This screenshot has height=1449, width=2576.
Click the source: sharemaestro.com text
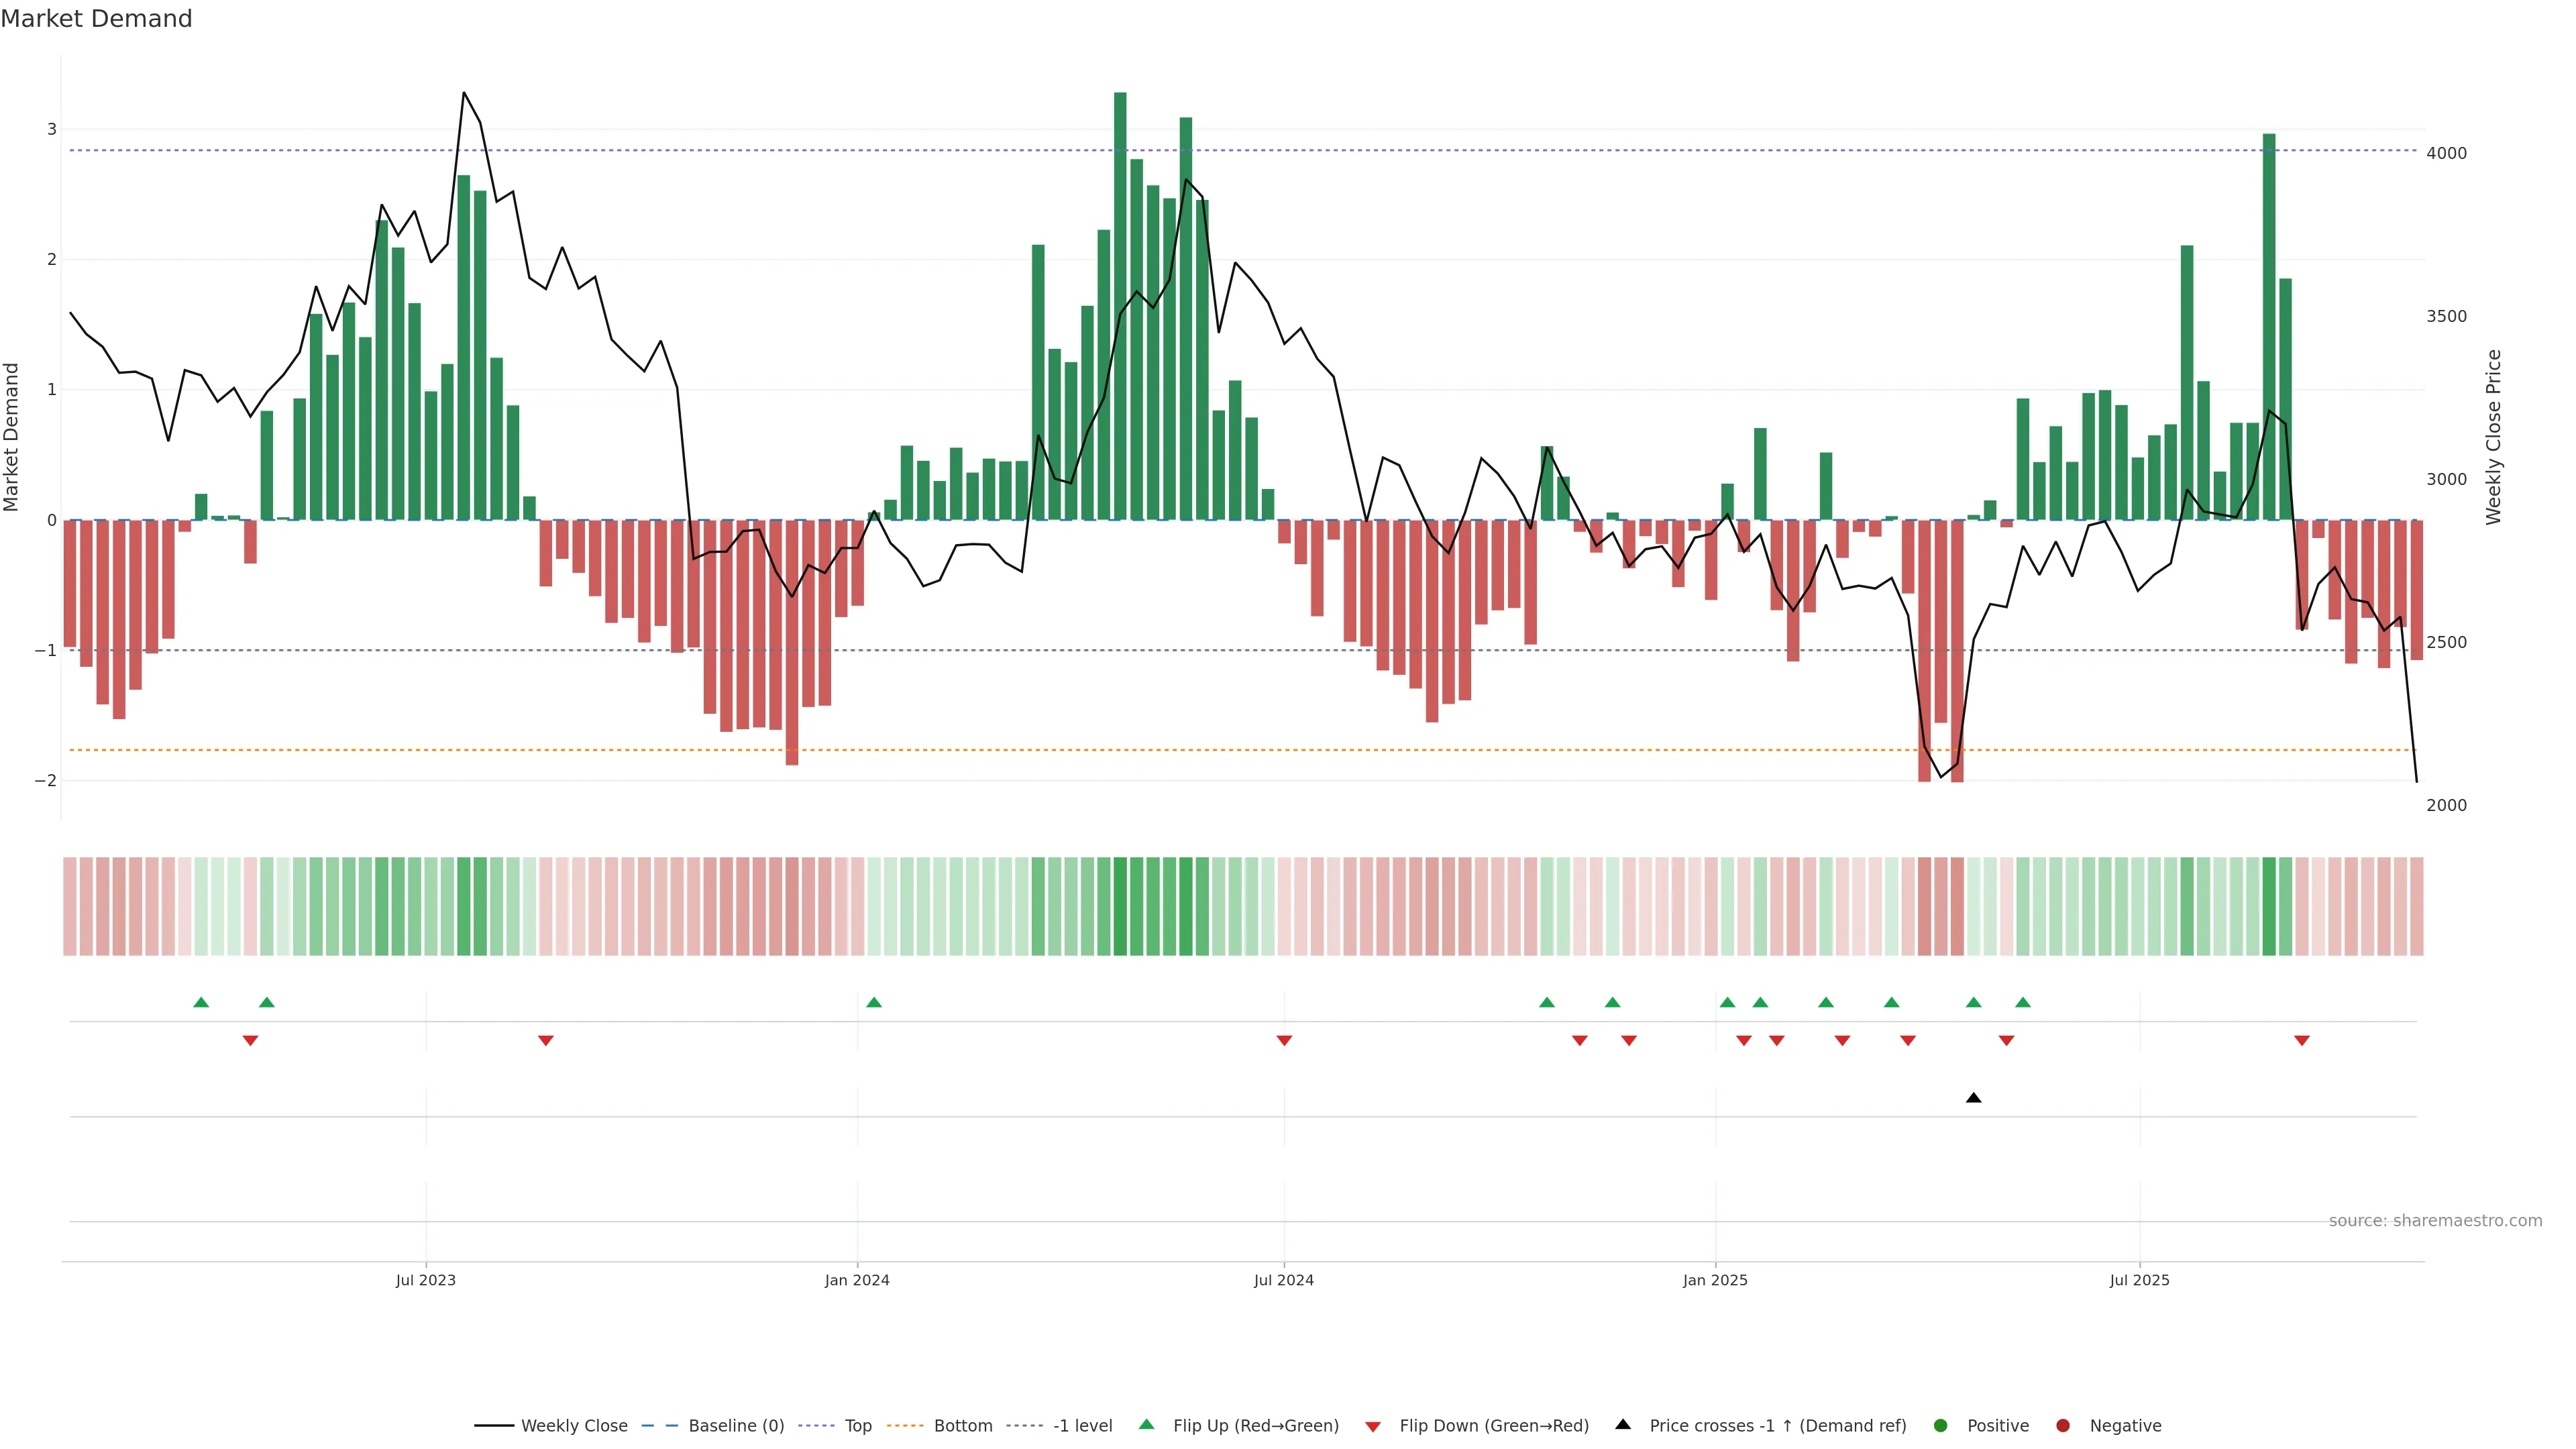point(2435,1221)
